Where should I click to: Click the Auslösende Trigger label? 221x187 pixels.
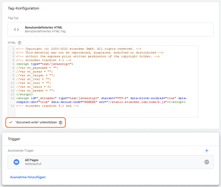click(x=21, y=150)
